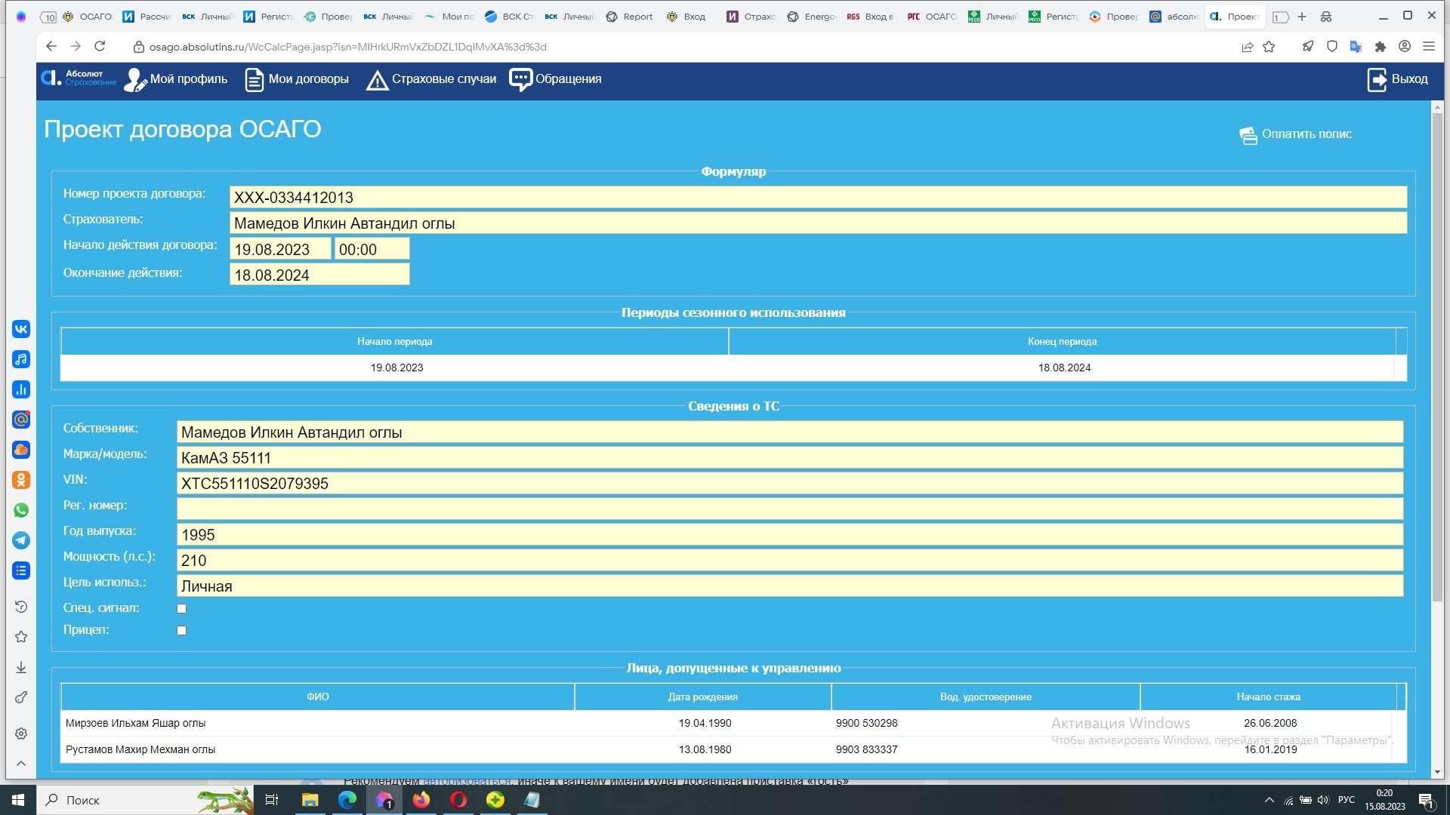Click the VK icon in browser sidebar
Viewport: 1450px width, 815px height.
(x=21, y=329)
